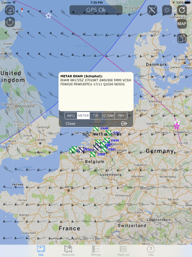The width and height of the screenshot is (192, 257).
Task: Adjust brightness with the sun icon
Action: [x=167, y=10]
